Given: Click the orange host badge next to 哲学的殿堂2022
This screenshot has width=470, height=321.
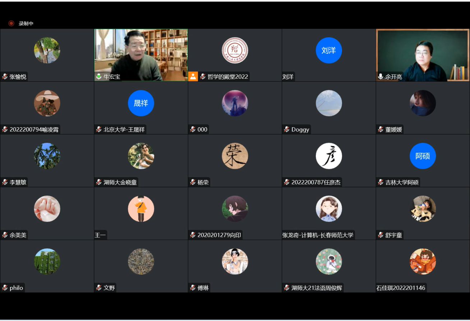Looking at the screenshot, I should (193, 77).
